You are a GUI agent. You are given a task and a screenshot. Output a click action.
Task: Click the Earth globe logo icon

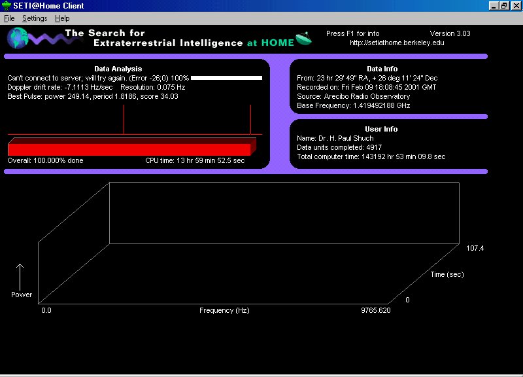(18, 38)
